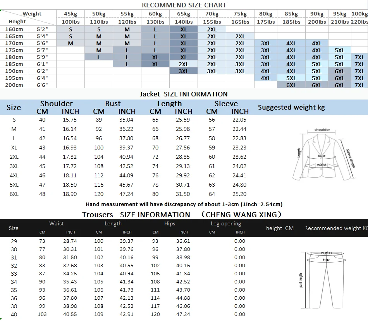Select trousers size 40 row label
Image resolution: width=368 pixels, height=321 pixels.
coord(14,314)
